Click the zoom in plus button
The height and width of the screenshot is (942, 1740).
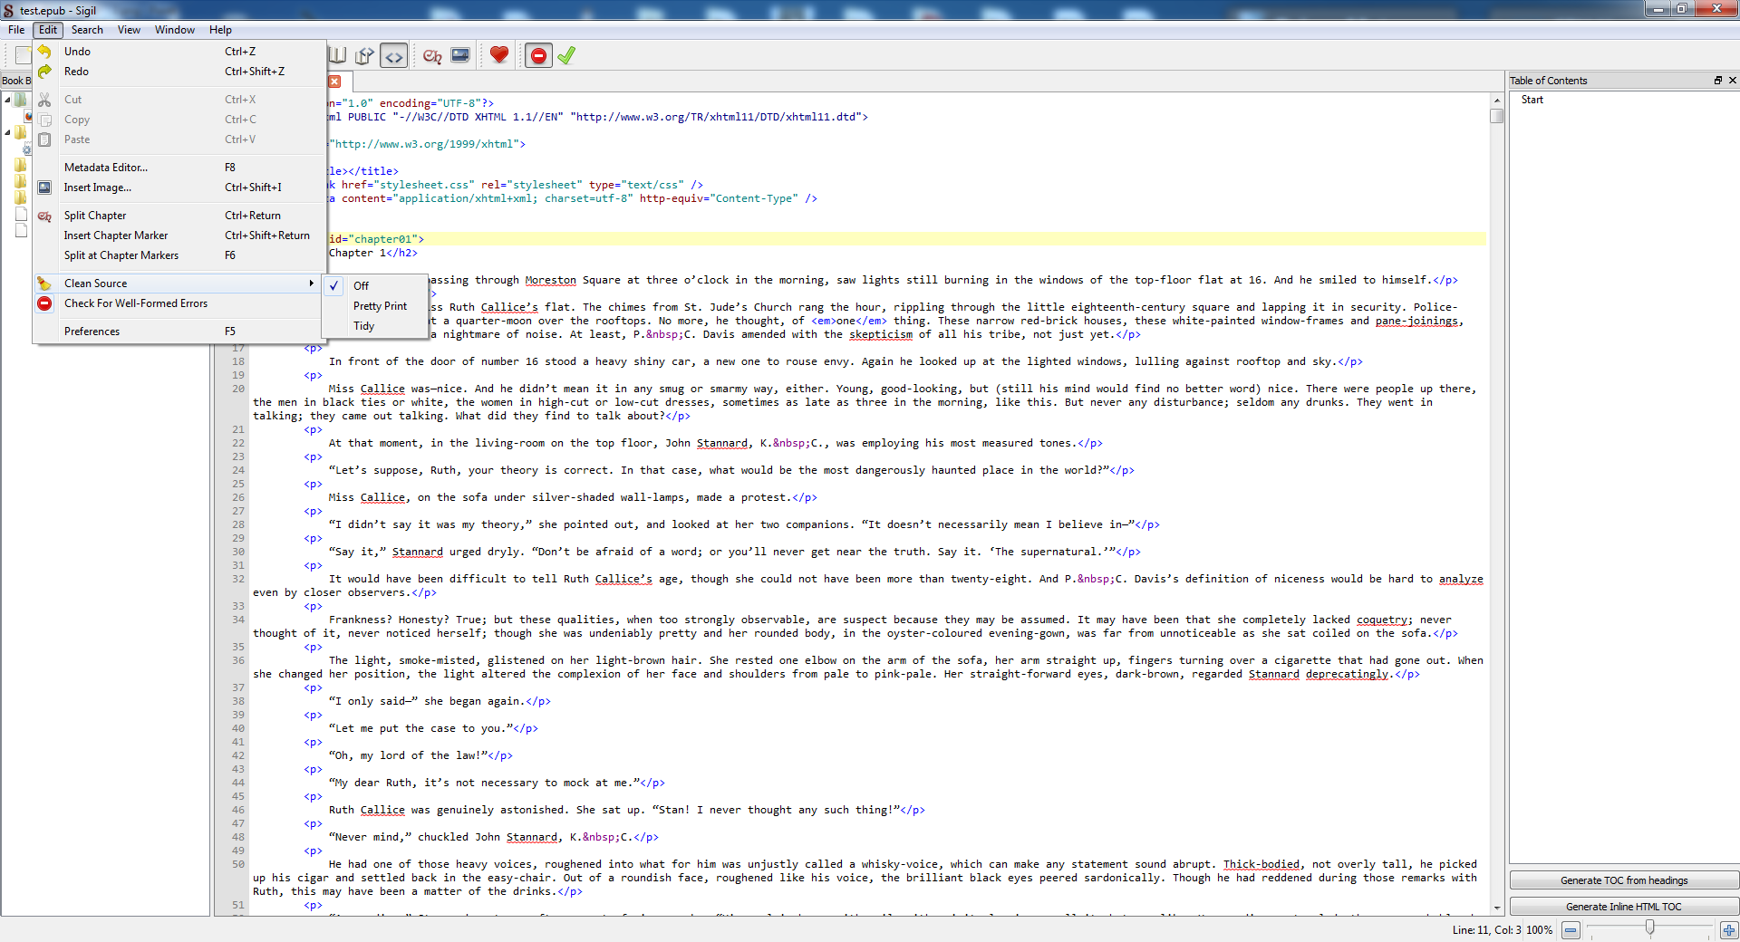pos(1729,930)
